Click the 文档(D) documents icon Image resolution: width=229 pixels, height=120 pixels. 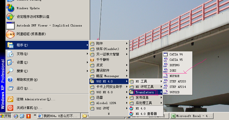(x=10, y=54)
